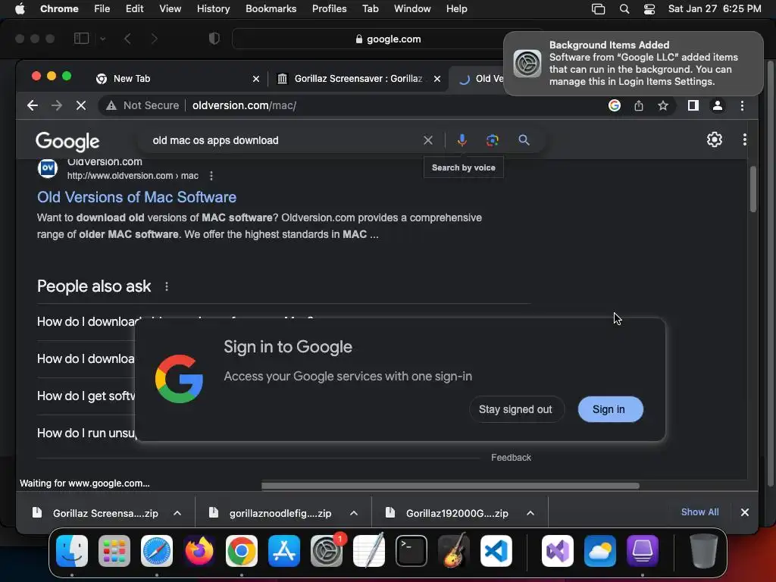Click the Google logo

pos(67,142)
